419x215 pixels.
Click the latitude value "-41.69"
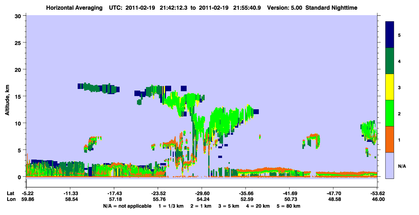click(289, 193)
